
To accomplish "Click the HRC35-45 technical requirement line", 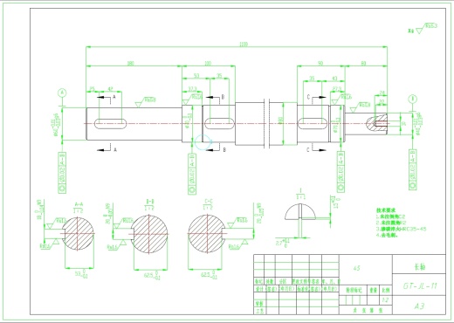I will tap(402, 229).
